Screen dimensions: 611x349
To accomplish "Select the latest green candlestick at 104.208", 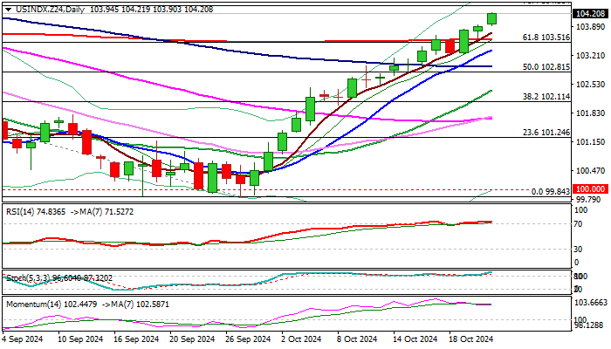I will point(491,18).
